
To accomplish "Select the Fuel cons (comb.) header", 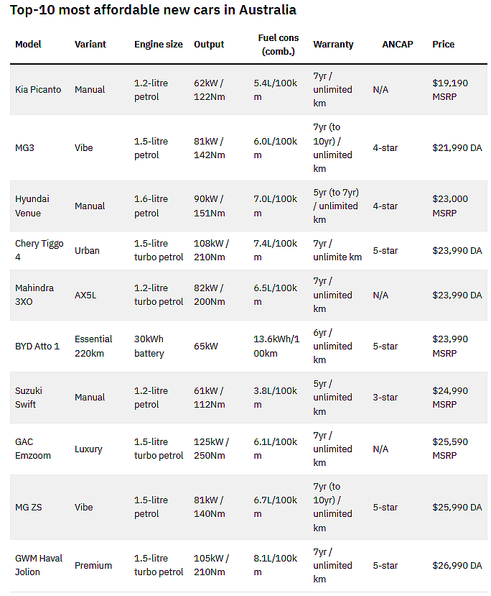I will (x=278, y=45).
